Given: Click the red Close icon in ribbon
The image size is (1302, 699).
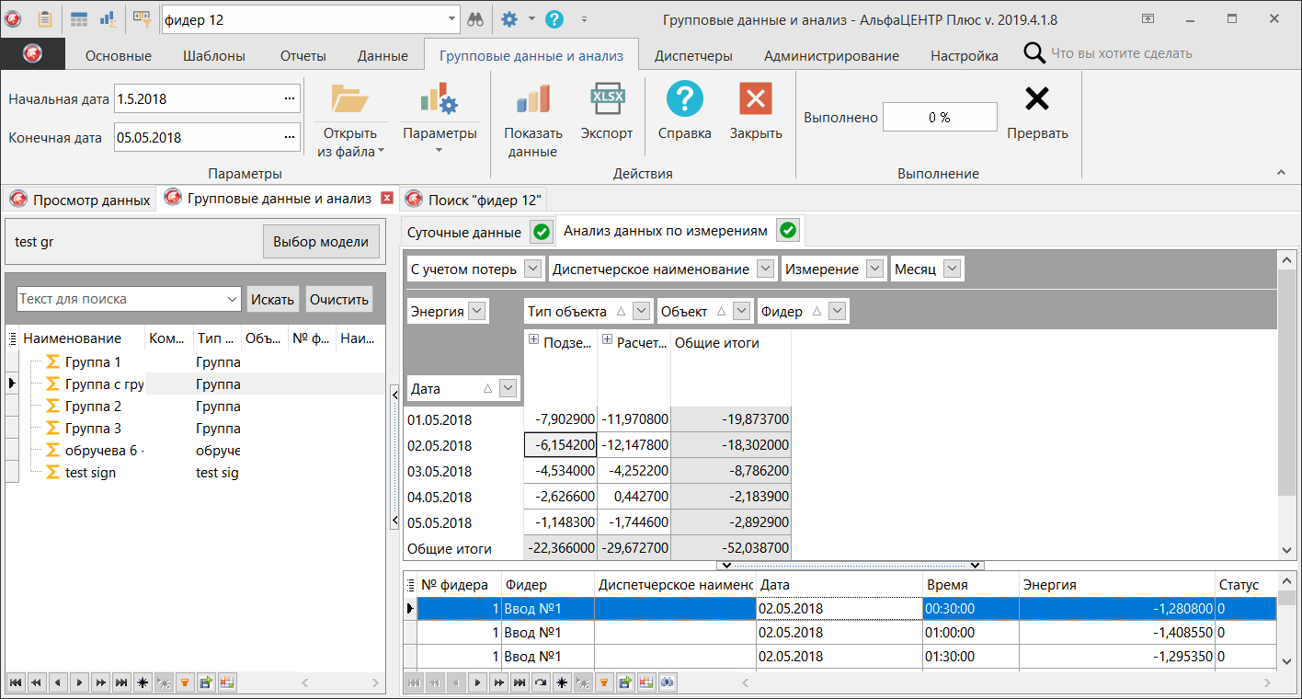Looking at the screenshot, I should 755,99.
